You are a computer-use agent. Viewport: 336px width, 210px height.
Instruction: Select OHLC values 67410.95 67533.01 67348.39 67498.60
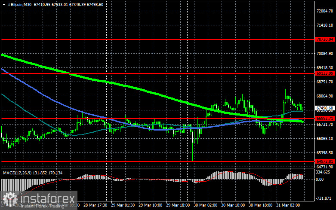click(68, 5)
